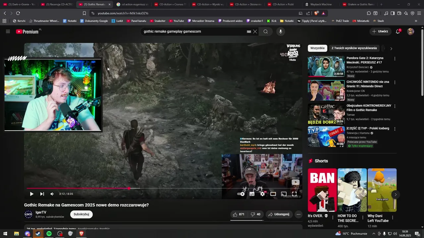
Task: Select Z Twoich wyników wyszukiwania chip
Action: tap(354, 48)
